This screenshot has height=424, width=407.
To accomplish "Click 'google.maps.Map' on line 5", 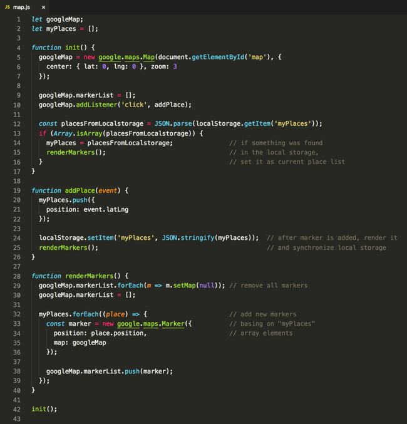I will [126, 58].
